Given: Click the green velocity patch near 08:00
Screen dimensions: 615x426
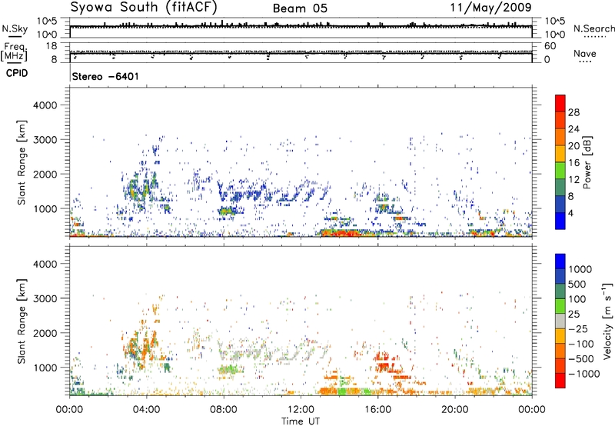Looking at the screenshot, I should tap(230, 369).
